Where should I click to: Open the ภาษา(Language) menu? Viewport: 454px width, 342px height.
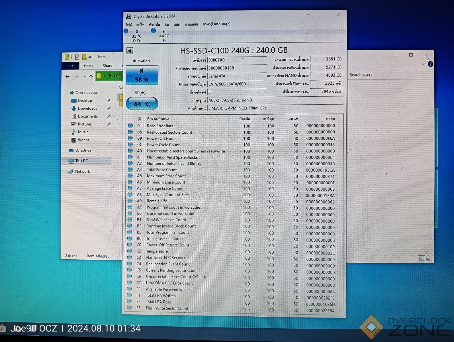pyautogui.click(x=216, y=24)
